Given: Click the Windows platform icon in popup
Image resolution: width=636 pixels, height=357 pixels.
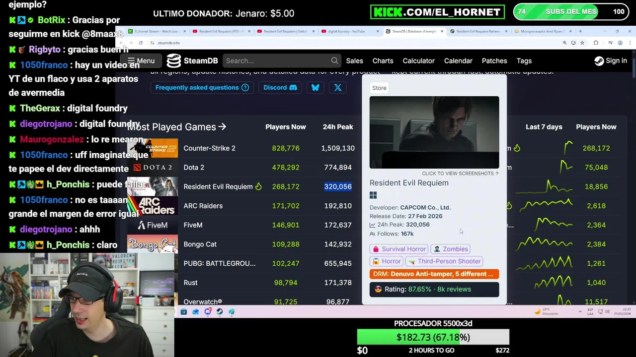Looking at the screenshot, I should coord(373,195).
